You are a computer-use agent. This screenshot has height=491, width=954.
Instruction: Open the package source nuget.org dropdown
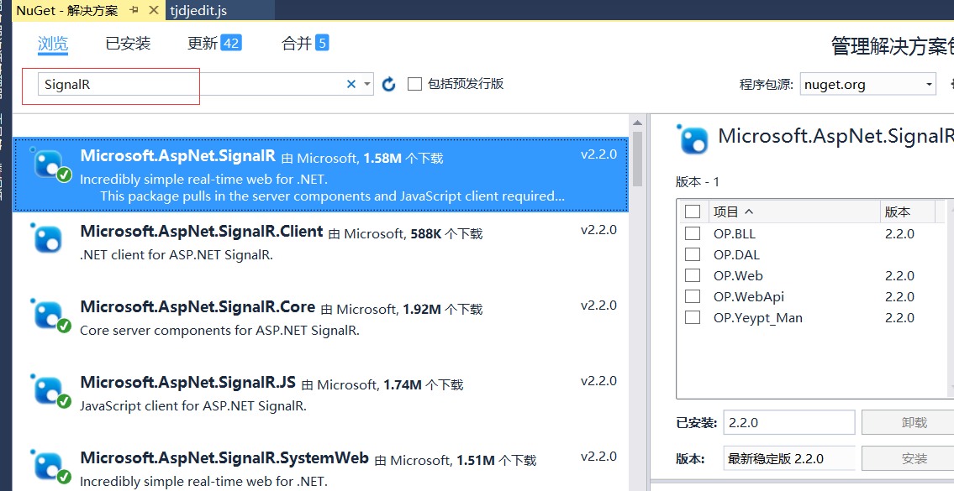867,85
